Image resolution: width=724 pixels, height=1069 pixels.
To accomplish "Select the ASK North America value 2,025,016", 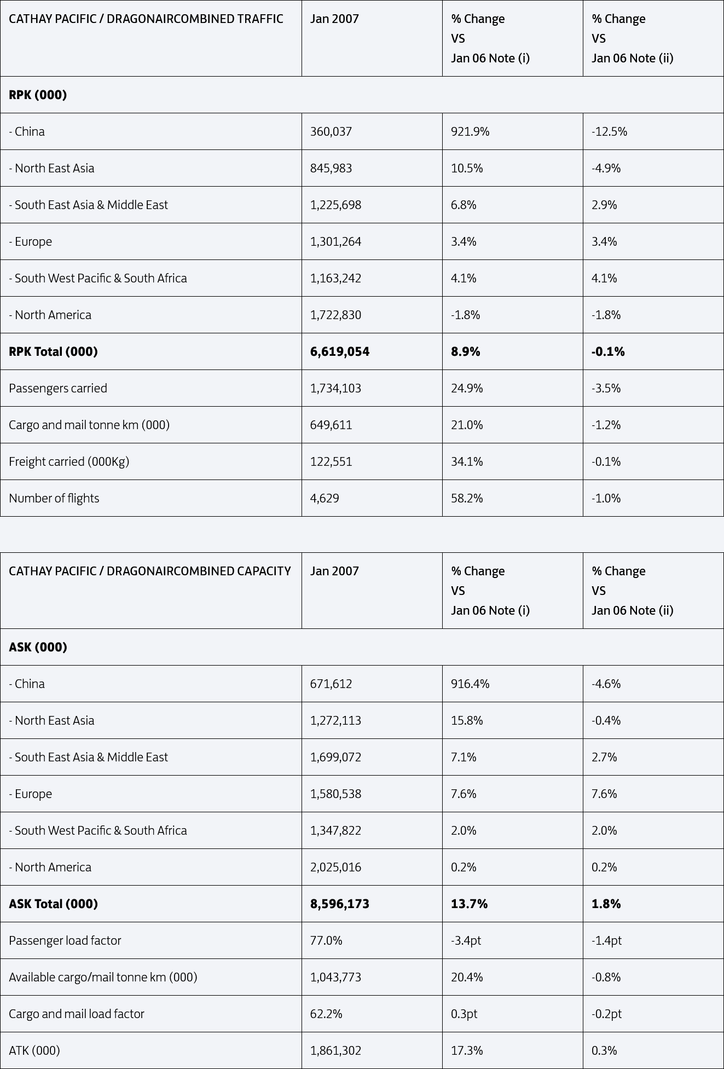I will [335, 867].
